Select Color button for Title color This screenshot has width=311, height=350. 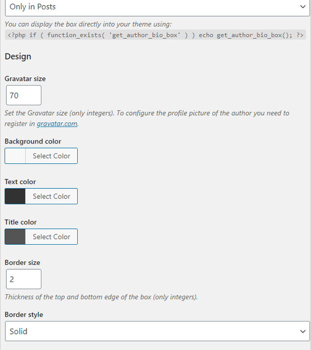pos(51,236)
